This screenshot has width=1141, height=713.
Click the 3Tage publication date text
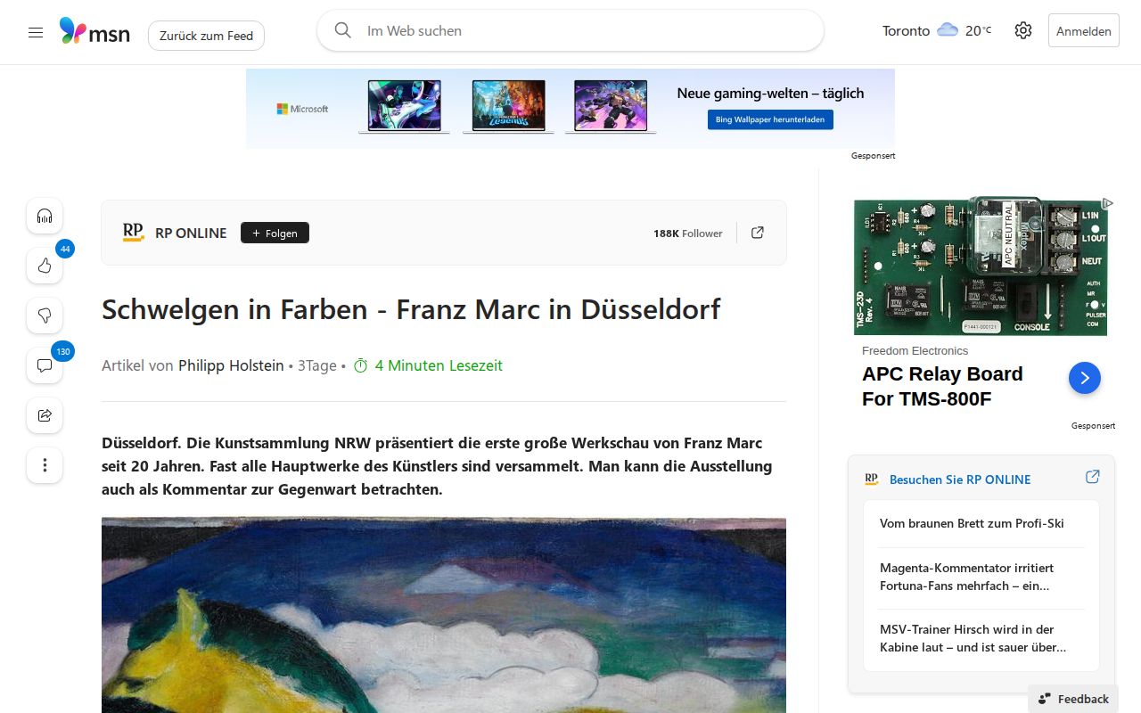[317, 365]
